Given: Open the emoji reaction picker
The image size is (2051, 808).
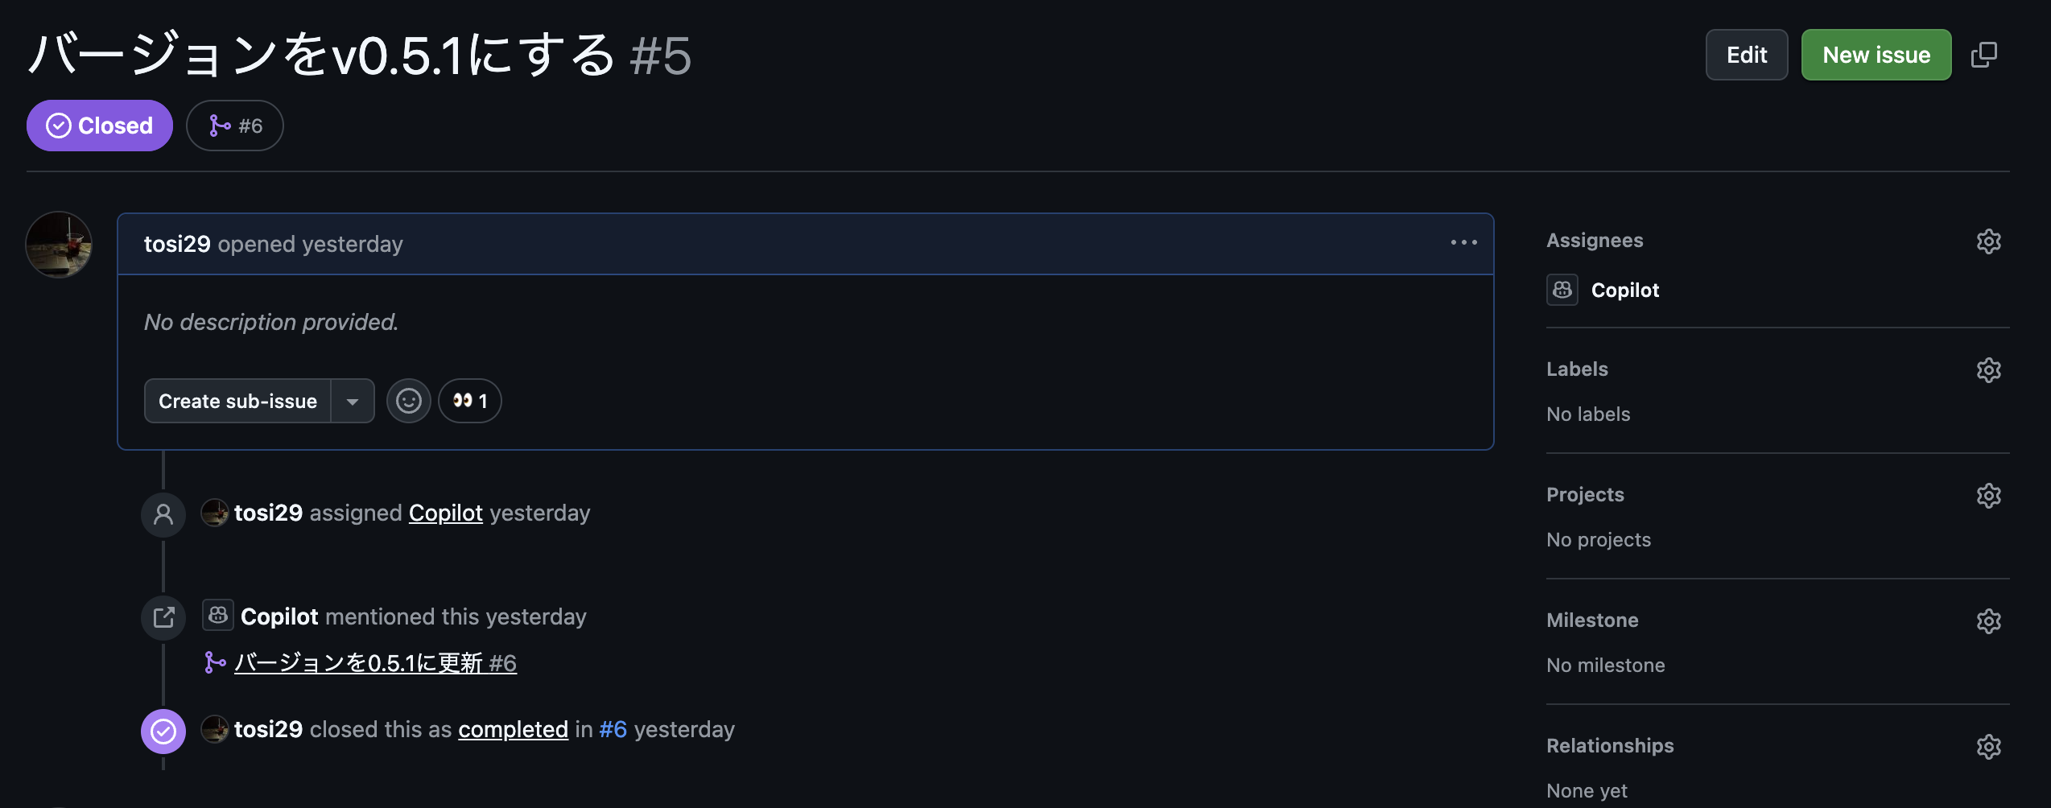Looking at the screenshot, I should [408, 401].
